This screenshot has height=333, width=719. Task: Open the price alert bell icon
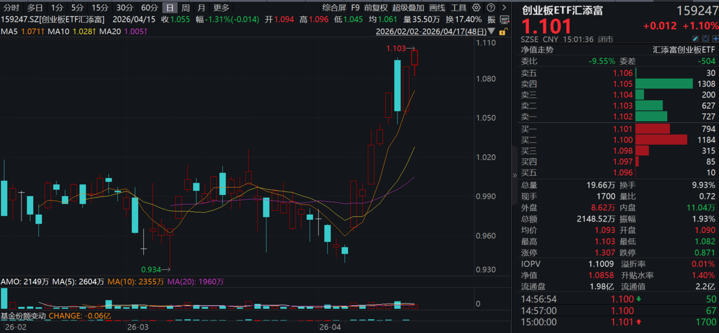tap(705, 38)
